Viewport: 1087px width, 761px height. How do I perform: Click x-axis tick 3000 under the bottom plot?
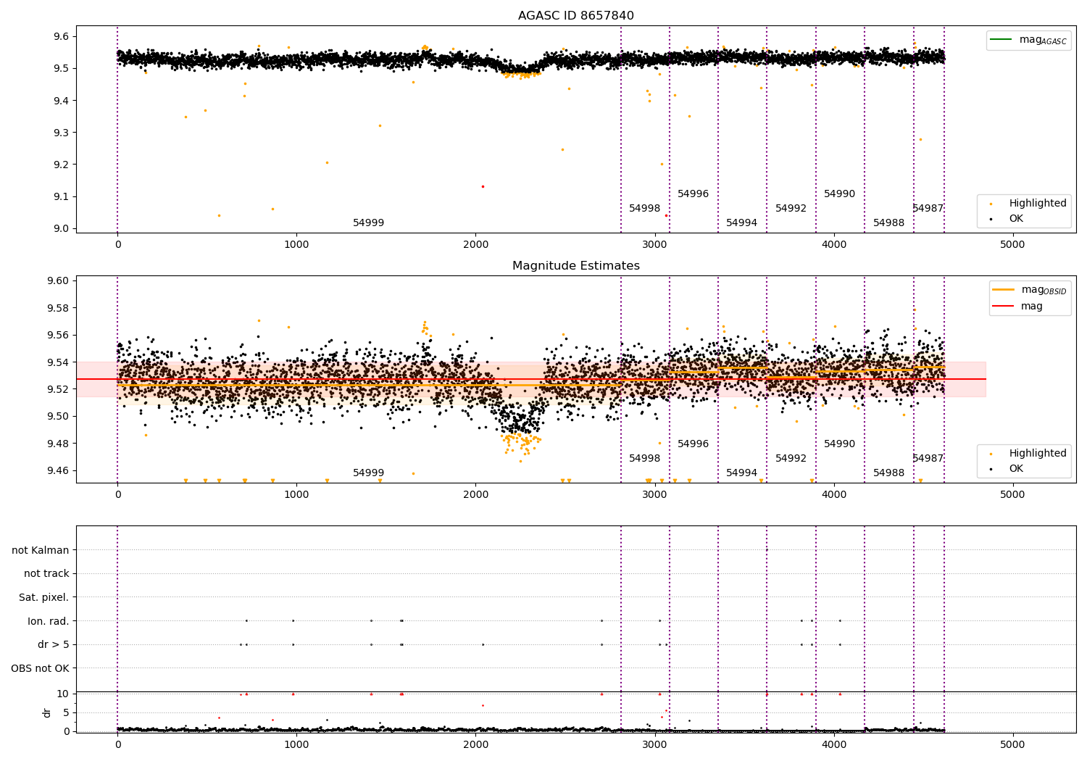pyautogui.click(x=654, y=744)
